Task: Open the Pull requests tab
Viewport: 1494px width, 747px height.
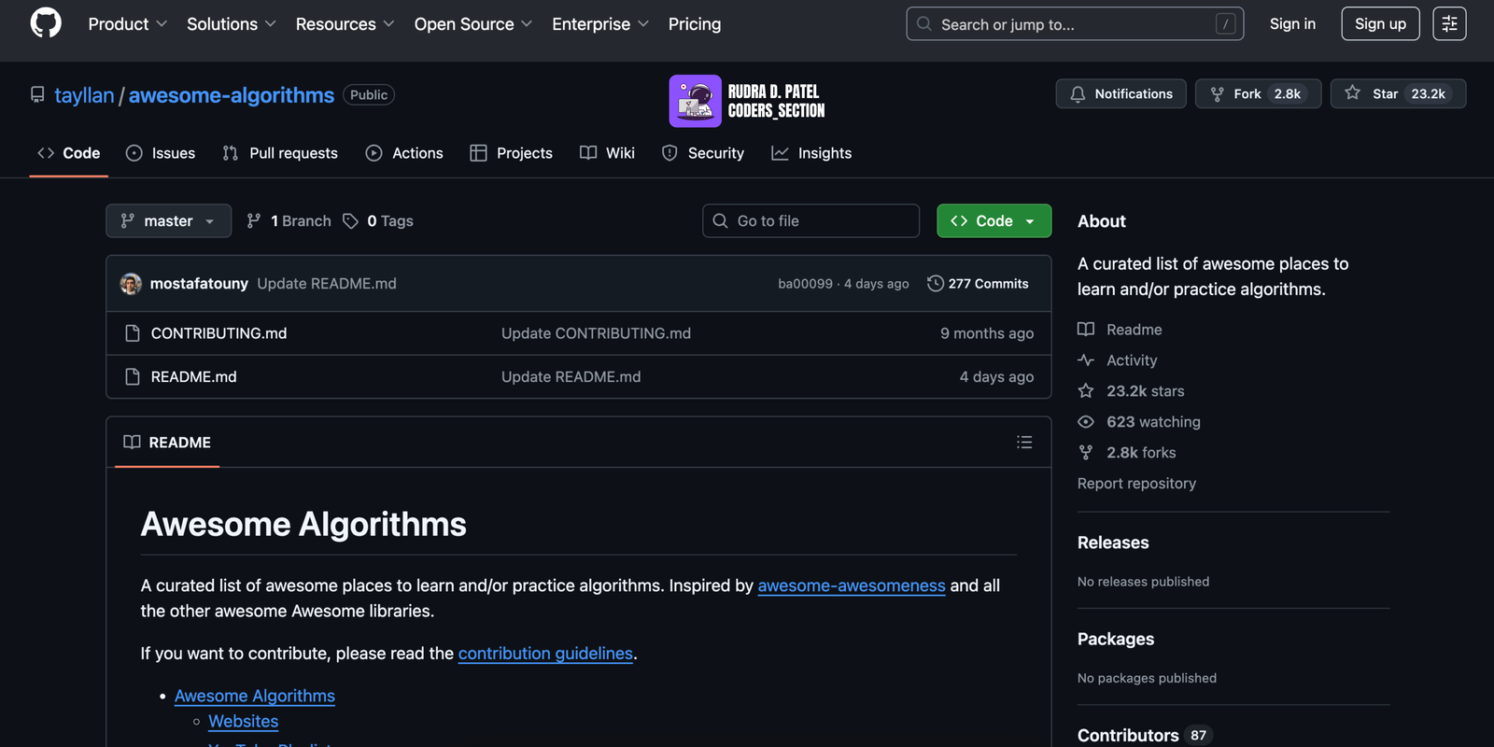Action: coord(280,153)
